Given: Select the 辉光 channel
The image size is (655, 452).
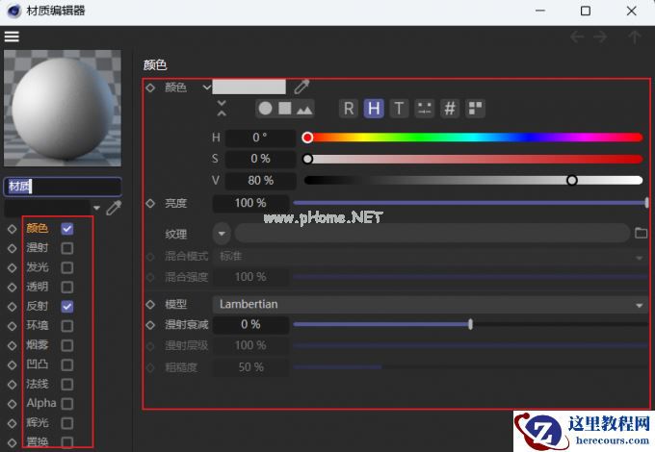Looking at the screenshot, I should (x=38, y=422).
